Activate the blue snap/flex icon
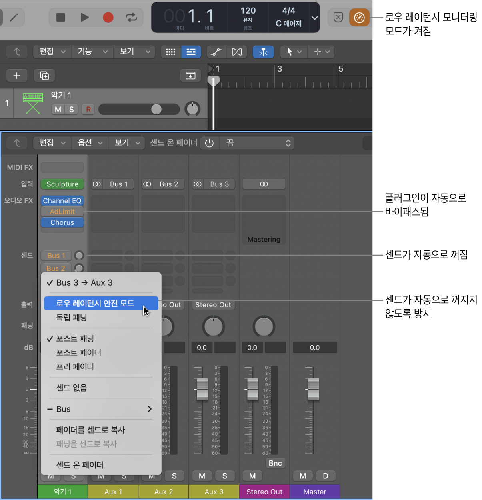The image size is (482, 500). (x=263, y=52)
